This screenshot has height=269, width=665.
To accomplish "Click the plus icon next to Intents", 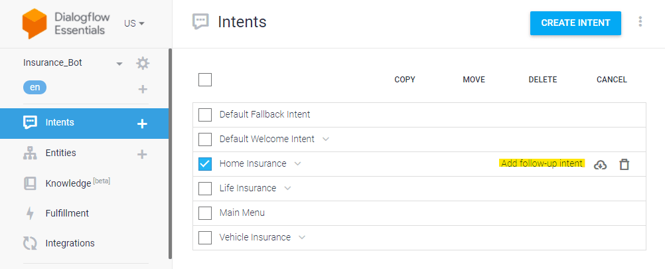I will pos(142,124).
